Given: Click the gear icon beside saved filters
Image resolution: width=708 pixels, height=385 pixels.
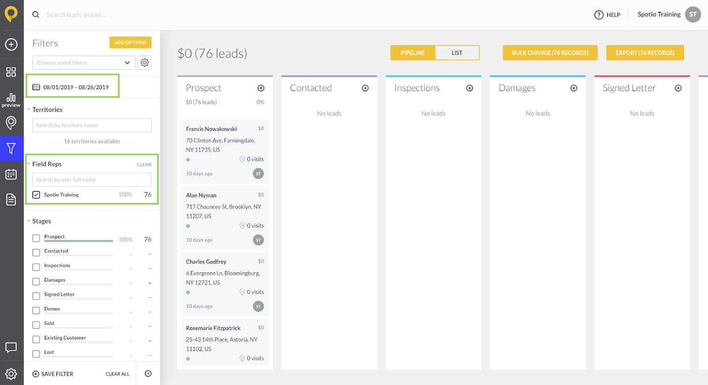Looking at the screenshot, I should [145, 63].
